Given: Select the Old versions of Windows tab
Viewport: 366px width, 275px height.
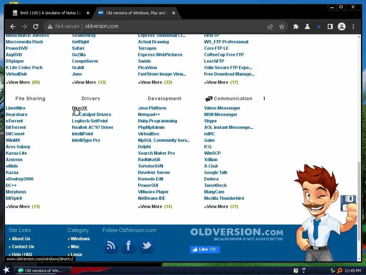Looking at the screenshot, I should (137, 13).
